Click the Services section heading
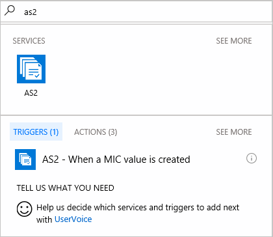The width and height of the screenshot is (273, 237). coord(29,41)
